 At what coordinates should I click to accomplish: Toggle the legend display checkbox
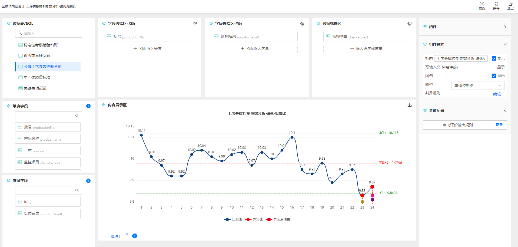point(494,76)
